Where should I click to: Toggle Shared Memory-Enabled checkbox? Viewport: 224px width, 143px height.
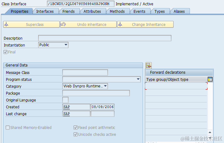(8, 127)
